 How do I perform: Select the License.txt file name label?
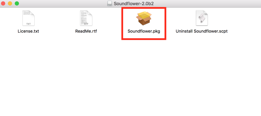pyautogui.click(x=28, y=31)
